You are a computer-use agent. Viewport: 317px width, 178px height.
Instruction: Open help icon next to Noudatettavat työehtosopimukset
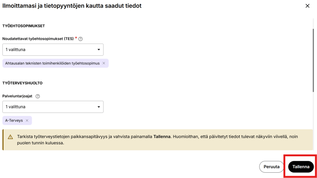pos(80,39)
